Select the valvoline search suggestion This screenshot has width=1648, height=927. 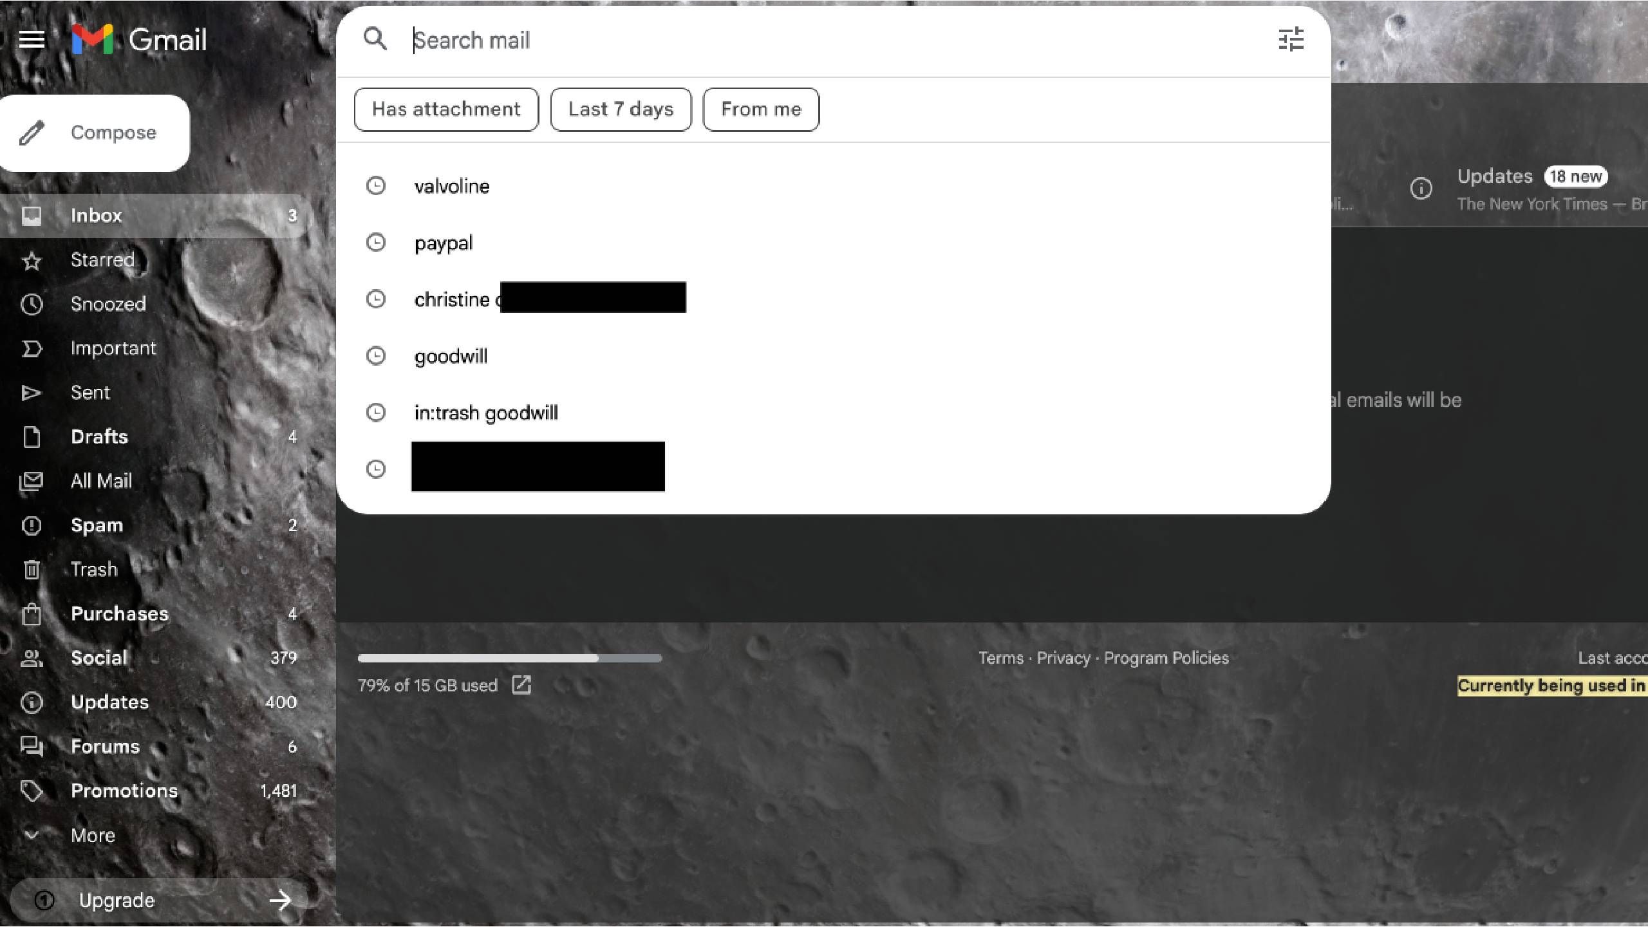pos(833,186)
